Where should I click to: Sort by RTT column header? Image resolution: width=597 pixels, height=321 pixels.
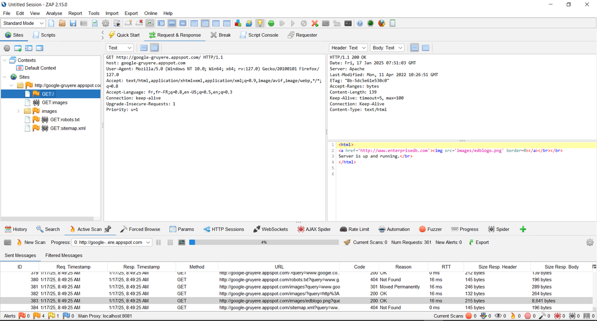click(x=446, y=267)
